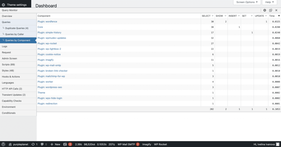
Task: Open Query Monitor settings gear
Action: (x=265, y=10)
